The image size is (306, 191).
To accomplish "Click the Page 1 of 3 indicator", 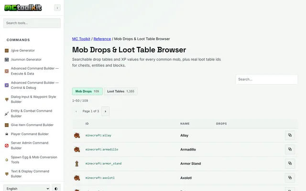I will [x=91, y=111].
